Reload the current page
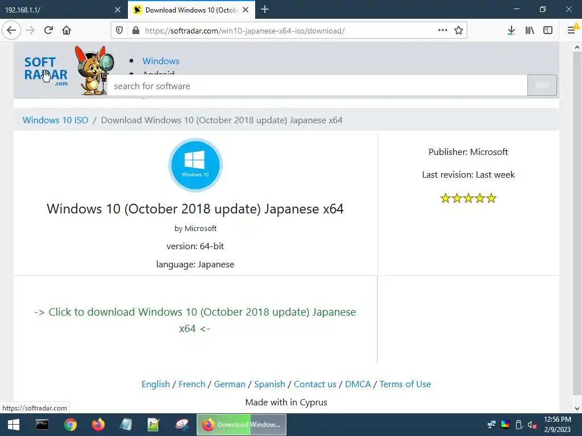 pos(48,30)
